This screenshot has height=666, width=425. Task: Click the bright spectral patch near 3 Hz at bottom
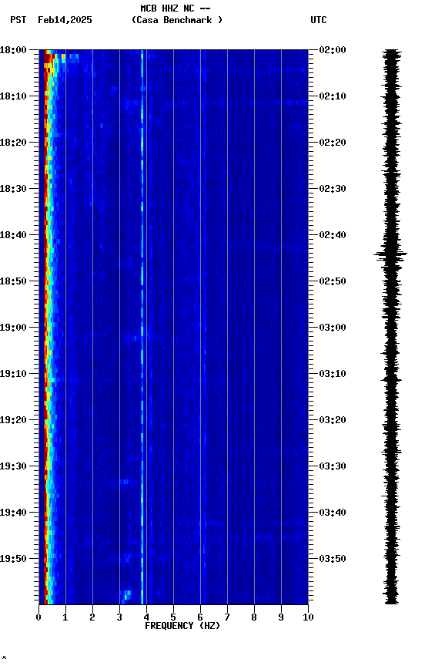(126, 596)
